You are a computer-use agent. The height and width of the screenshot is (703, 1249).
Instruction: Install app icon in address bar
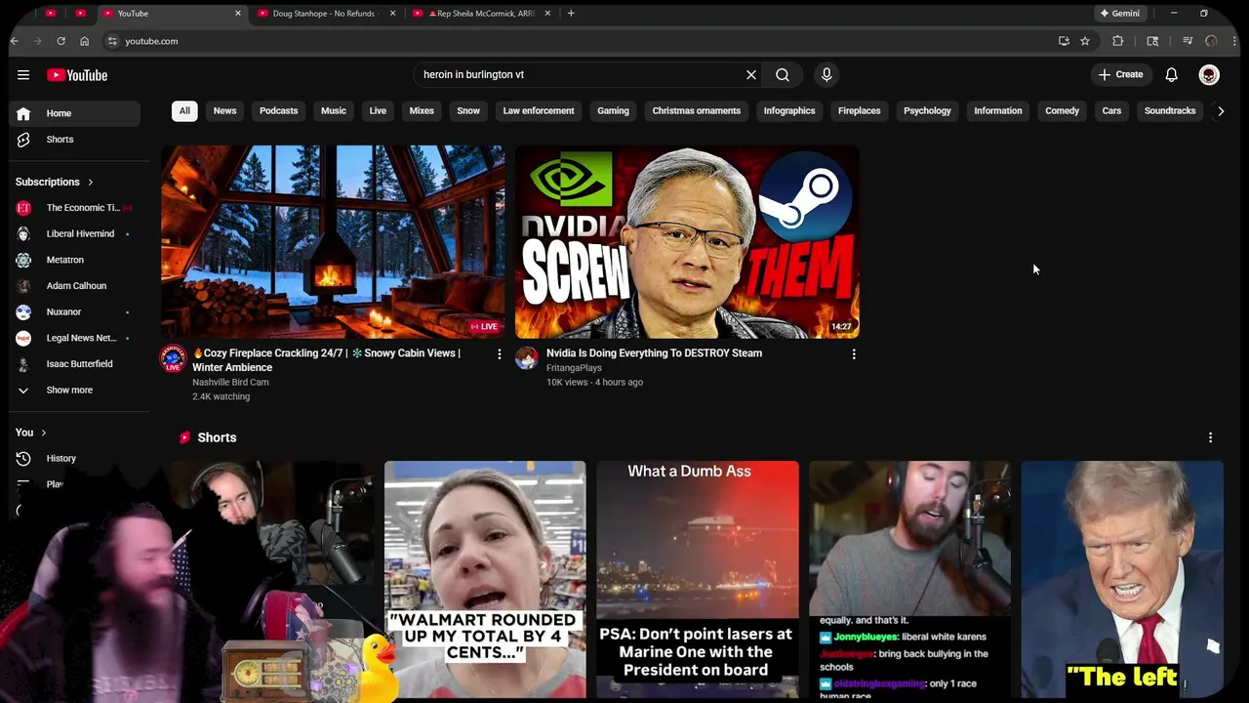pyautogui.click(x=1064, y=41)
